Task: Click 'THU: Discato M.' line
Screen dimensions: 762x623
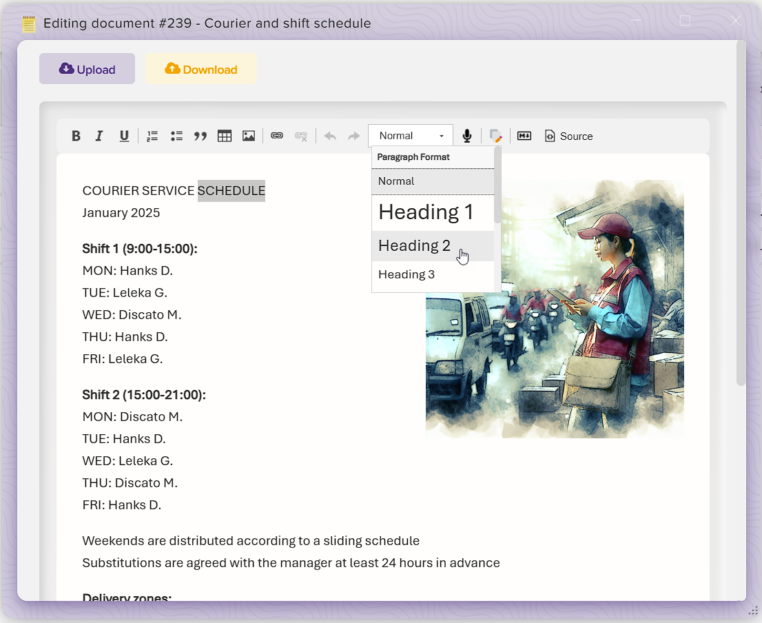Action: pyautogui.click(x=130, y=483)
